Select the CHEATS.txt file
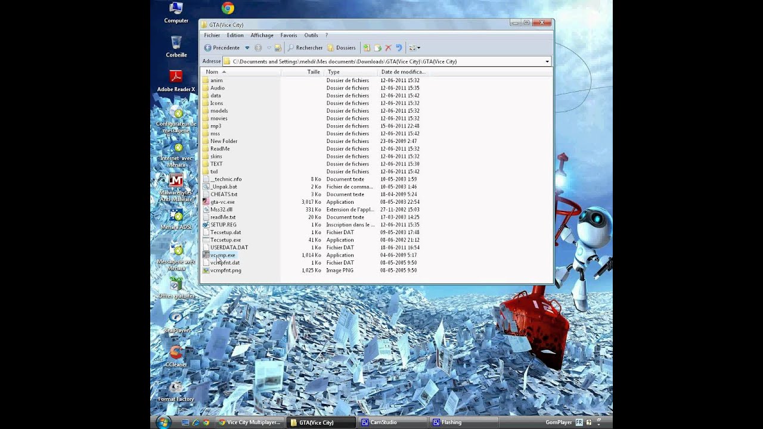Viewport: 763px width, 429px height. (x=220, y=194)
